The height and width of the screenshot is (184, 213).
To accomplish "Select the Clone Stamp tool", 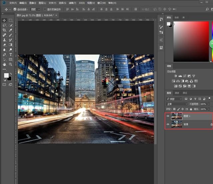I will tap(4, 40).
